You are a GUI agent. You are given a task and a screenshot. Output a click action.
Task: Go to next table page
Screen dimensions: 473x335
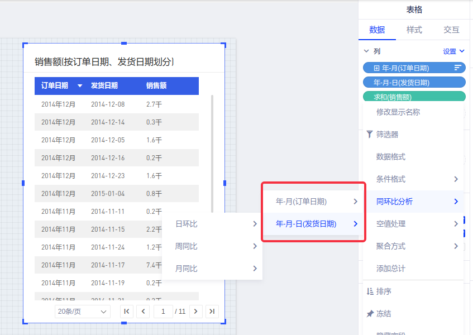pyautogui.click(x=195, y=312)
